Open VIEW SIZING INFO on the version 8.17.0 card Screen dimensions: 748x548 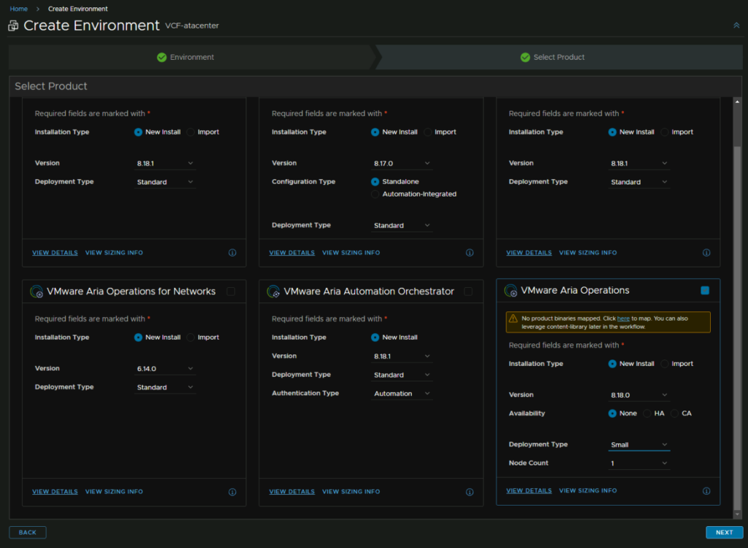[351, 253]
